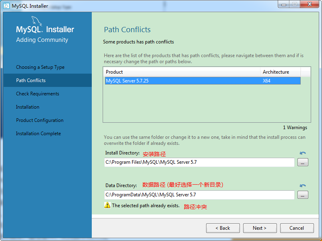322x241 pixels.
Task: Go to Choosing a Setup Type step
Action: tap(40, 67)
